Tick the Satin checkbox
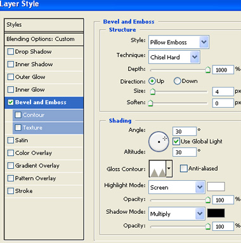241x243 pixels. point(11,140)
